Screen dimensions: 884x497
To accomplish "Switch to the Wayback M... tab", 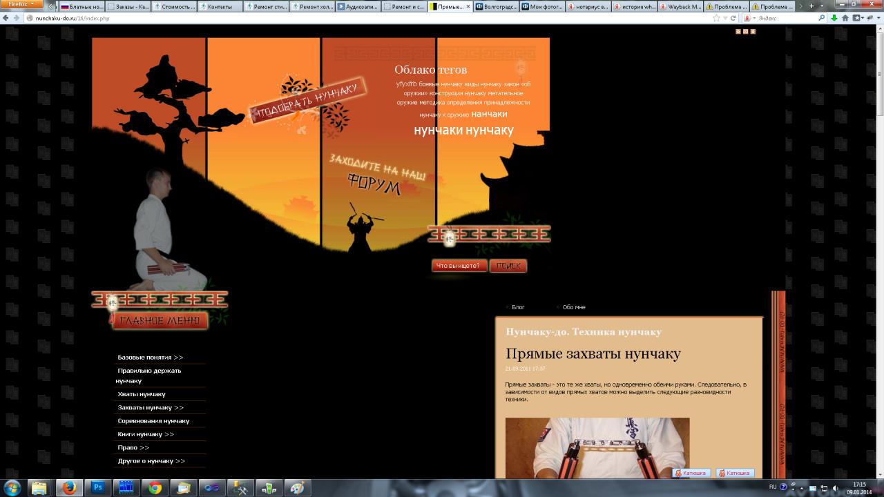I will pos(680,6).
